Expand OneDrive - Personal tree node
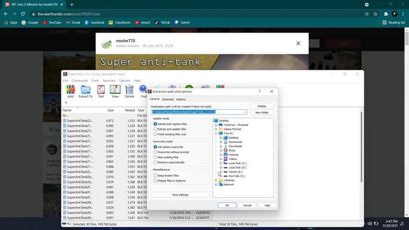 coord(216,125)
